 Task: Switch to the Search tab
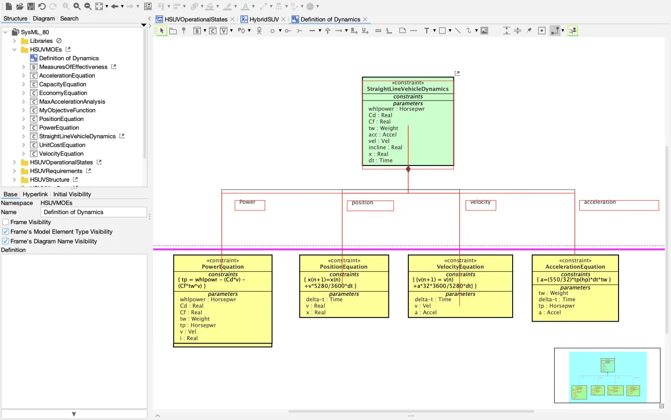69,18
